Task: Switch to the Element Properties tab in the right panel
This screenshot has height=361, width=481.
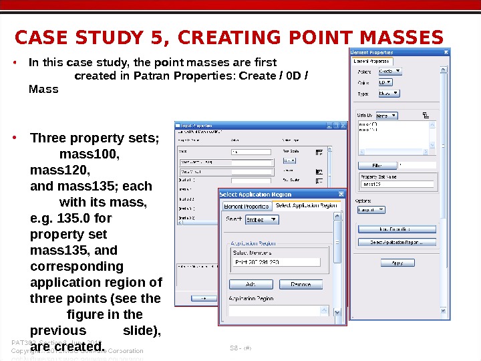Action: point(371,62)
